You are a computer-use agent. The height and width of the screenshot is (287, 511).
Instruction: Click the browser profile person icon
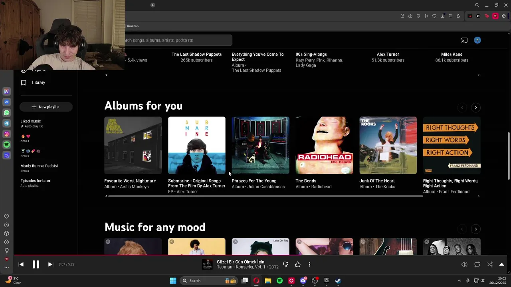coord(458,16)
